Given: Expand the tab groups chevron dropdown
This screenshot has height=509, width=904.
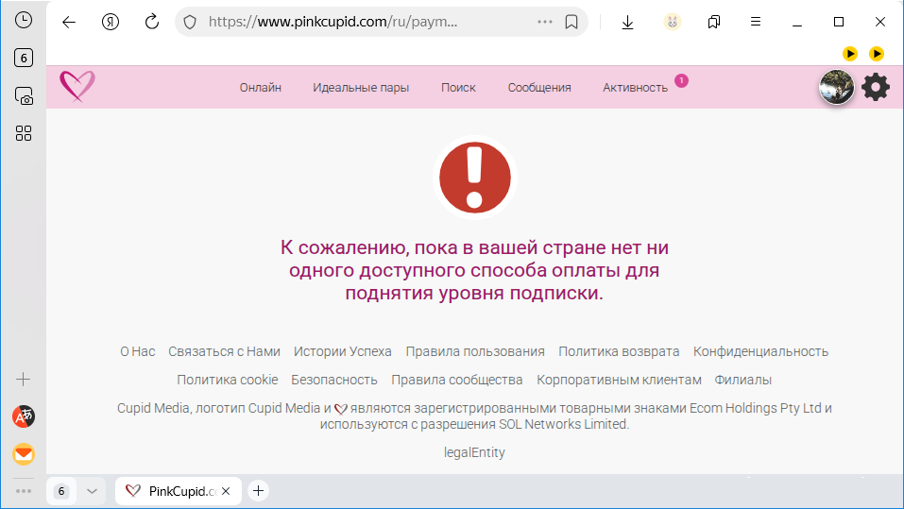Looking at the screenshot, I should (x=92, y=491).
